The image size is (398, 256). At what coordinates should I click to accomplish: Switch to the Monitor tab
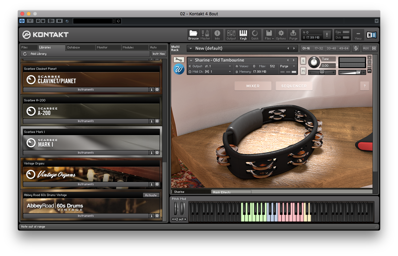click(x=109, y=48)
